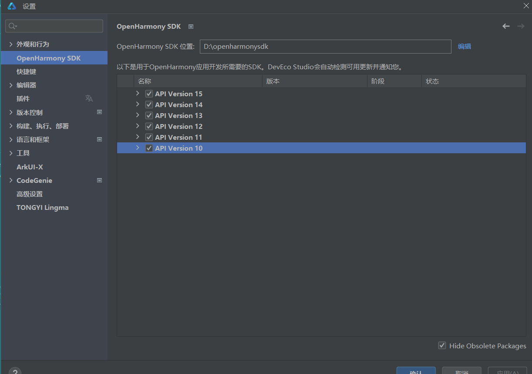Expand the 版本控制 settings group
Screen dimensions: 532x374
tap(11, 112)
